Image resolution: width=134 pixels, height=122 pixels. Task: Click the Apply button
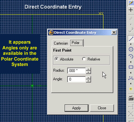pyautogui.click(x=76, y=108)
